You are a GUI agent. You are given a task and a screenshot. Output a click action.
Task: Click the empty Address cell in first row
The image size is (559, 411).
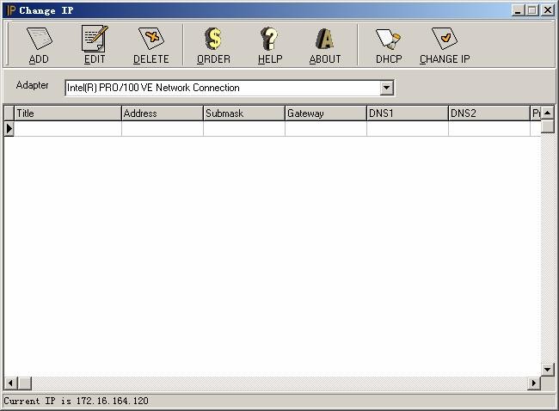163,129
